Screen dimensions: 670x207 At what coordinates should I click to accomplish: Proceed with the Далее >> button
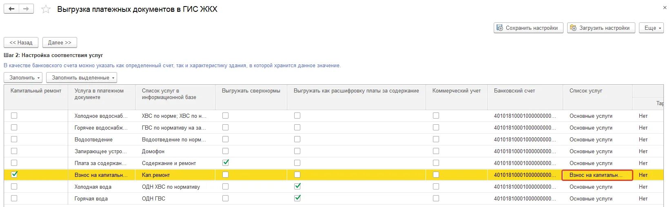coord(60,42)
